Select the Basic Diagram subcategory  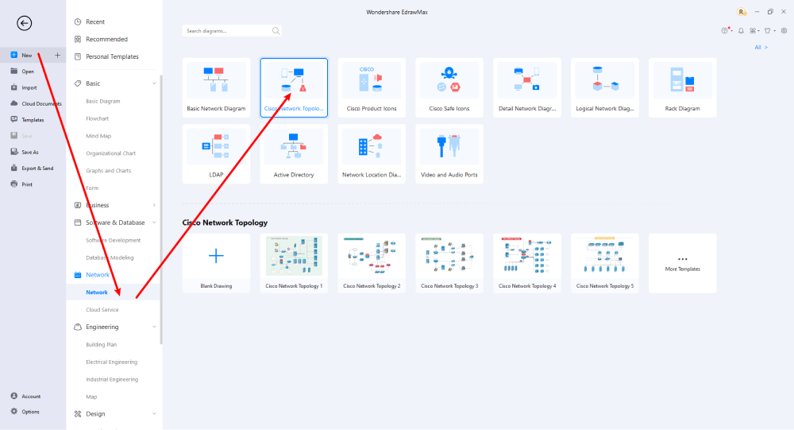point(102,101)
